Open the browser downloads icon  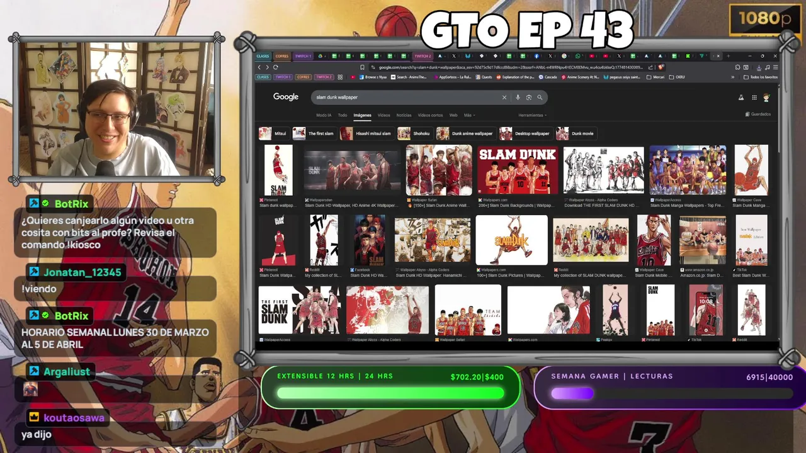pyautogui.click(x=759, y=67)
